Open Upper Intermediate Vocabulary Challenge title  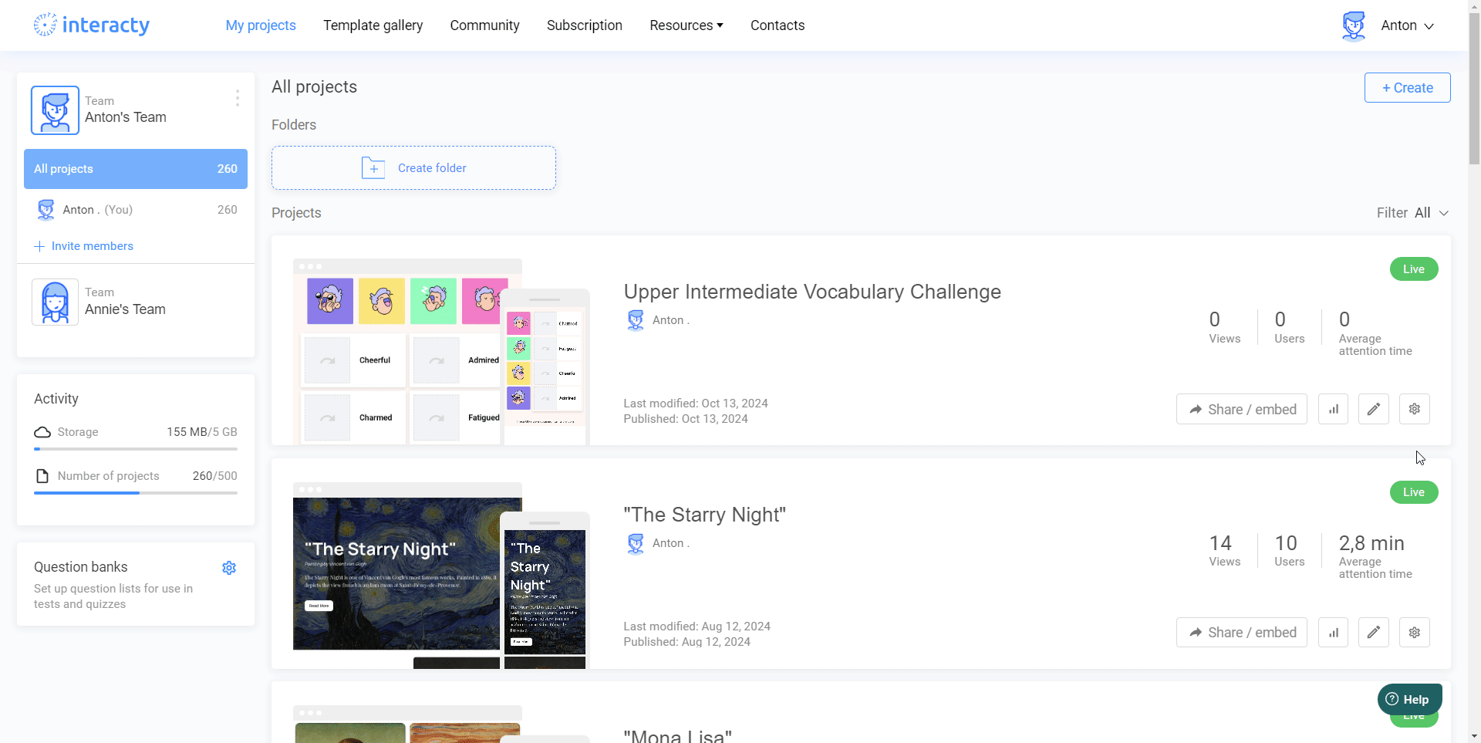coord(812,292)
